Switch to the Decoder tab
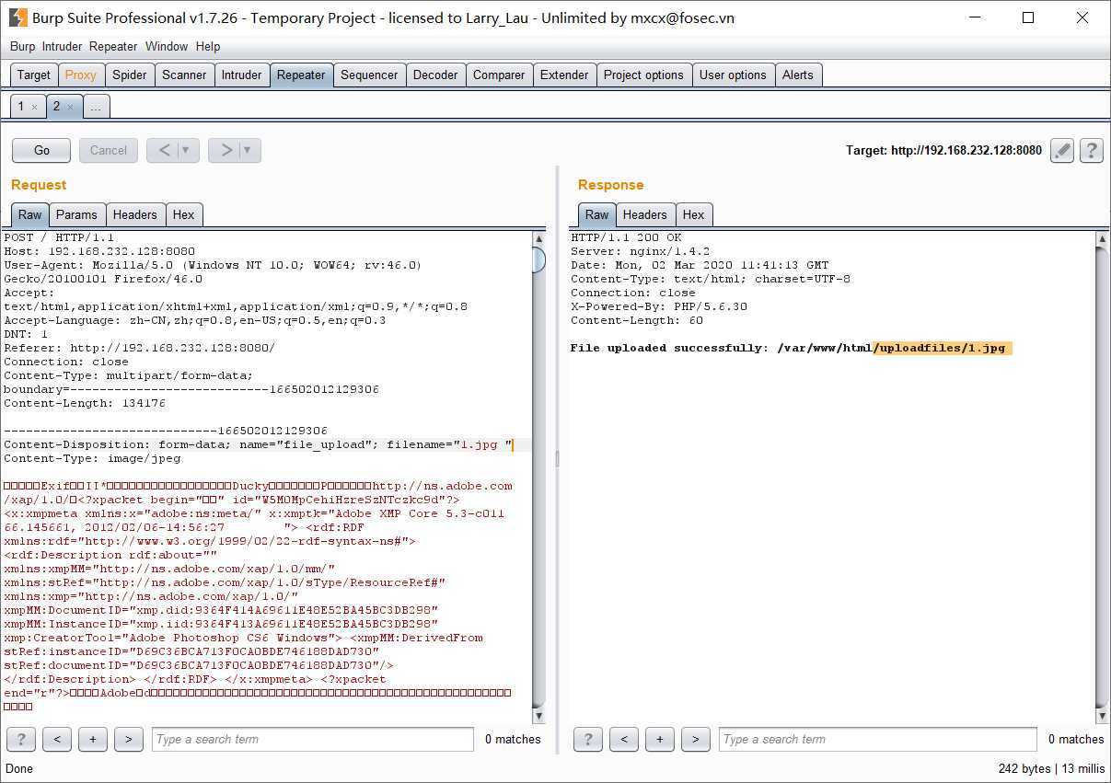The width and height of the screenshot is (1111, 783). pos(435,75)
